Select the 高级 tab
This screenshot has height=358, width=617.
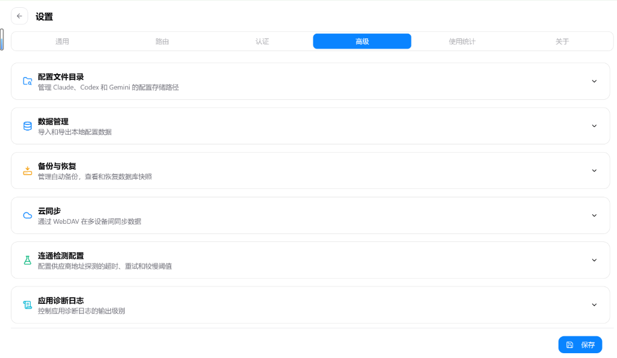362,42
